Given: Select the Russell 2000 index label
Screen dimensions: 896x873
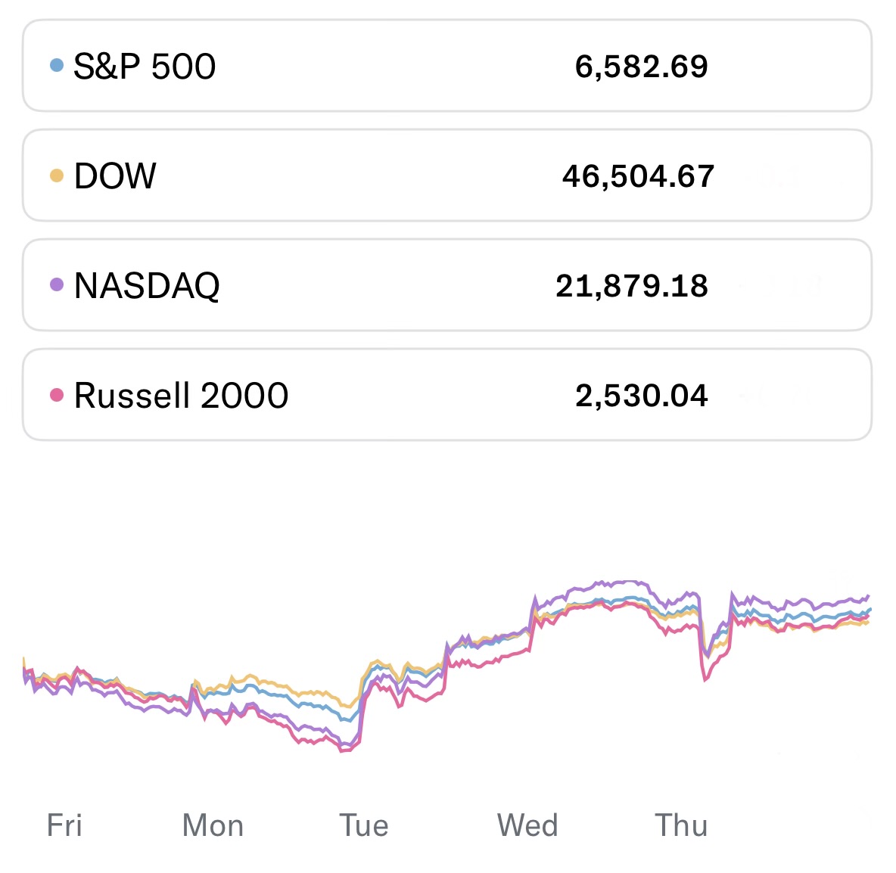Looking at the screenshot, I should coord(181,396).
